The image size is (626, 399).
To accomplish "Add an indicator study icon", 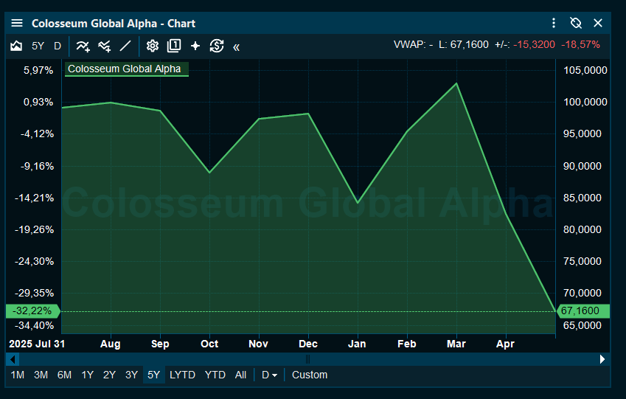I will (x=83, y=46).
